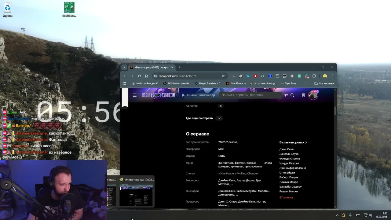Click the red extension icon in toolbar
This screenshot has width=391, height=220.
[255, 76]
